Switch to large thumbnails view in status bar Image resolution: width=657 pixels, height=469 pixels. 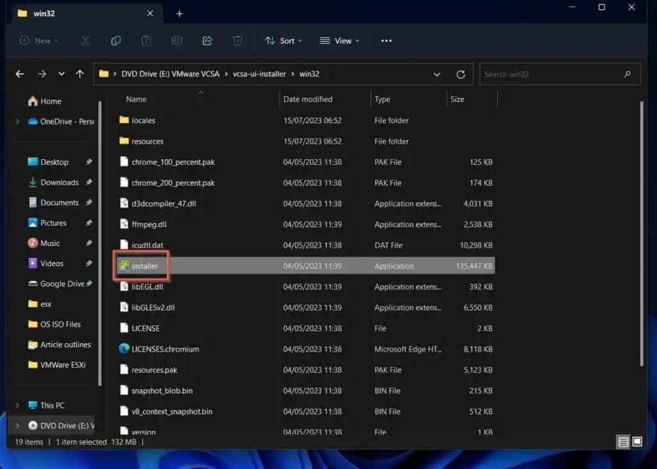point(636,442)
